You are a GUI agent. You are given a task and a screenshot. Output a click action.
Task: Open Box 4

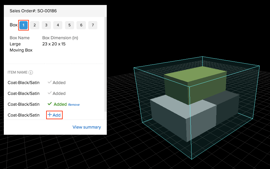(58, 25)
